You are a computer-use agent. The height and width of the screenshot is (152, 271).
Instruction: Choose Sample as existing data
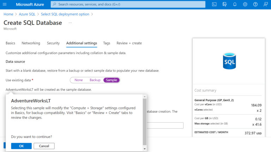pyautogui.click(x=112, y=80)
